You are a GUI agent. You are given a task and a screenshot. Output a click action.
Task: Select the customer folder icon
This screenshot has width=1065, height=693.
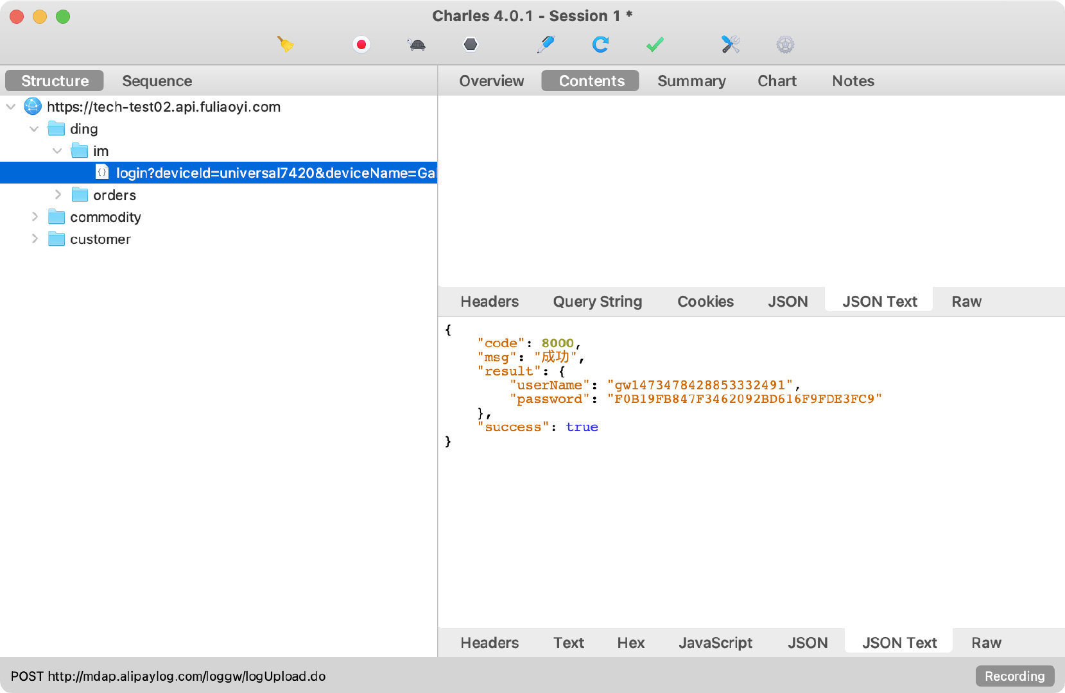tap(56, 239)
